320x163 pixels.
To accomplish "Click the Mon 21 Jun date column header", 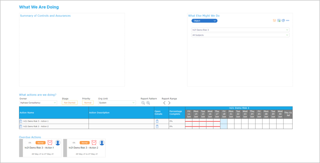I will [231, 114].
